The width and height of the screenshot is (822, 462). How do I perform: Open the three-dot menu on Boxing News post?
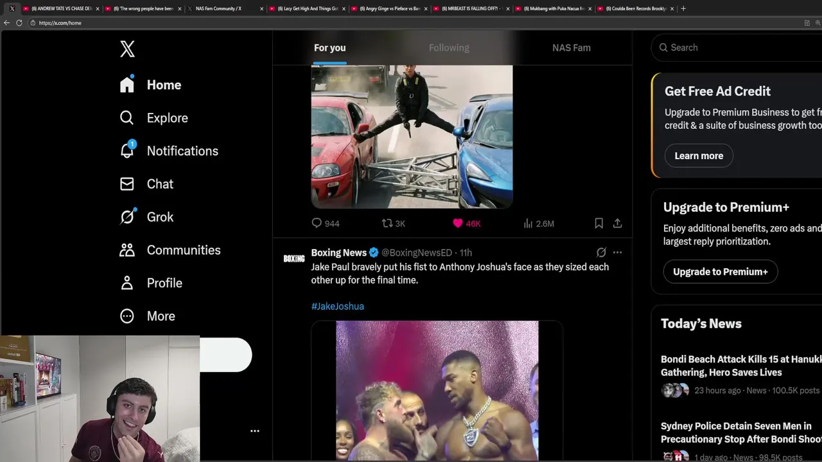click(617, 253)
